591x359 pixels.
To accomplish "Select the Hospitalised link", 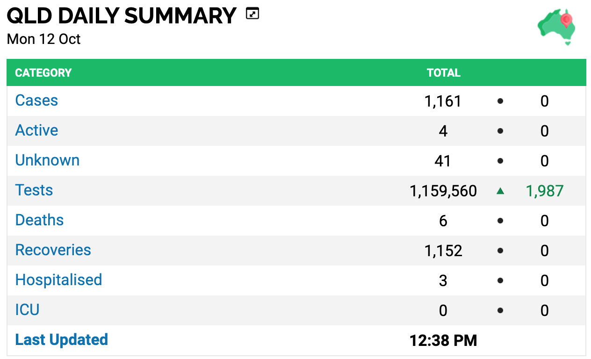I will (58, 280).
